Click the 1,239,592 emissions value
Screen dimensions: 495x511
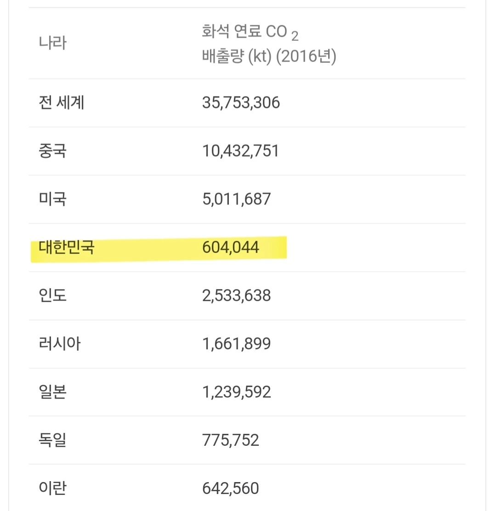click(x=237, y=392)
